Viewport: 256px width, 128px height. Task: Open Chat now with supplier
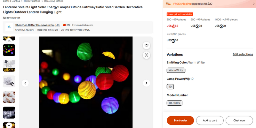239,120
